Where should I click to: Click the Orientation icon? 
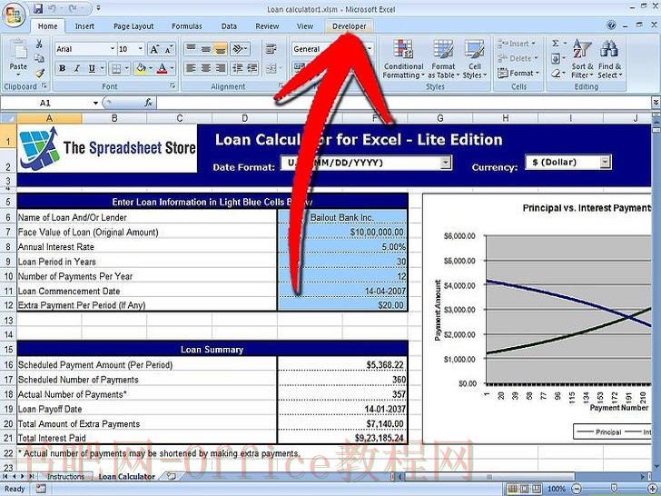click(239, 49)
